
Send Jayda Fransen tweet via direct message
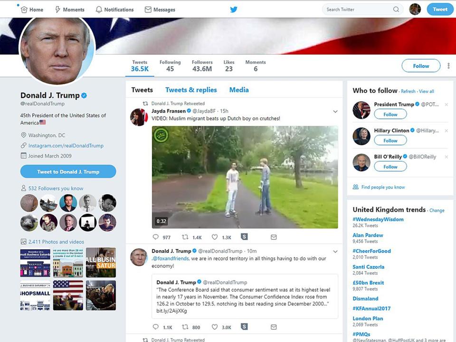coord(274,237)
